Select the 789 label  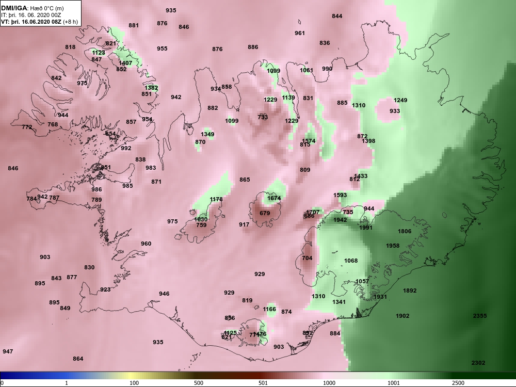[96, 200]
